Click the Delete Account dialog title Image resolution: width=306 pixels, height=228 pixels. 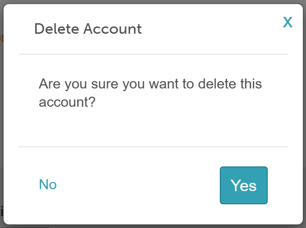pyautogui.click(x=88, y=29)
